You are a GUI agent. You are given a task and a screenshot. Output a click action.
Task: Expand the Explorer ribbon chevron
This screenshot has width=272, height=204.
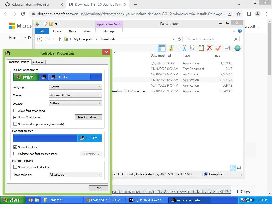coord(234,31)
